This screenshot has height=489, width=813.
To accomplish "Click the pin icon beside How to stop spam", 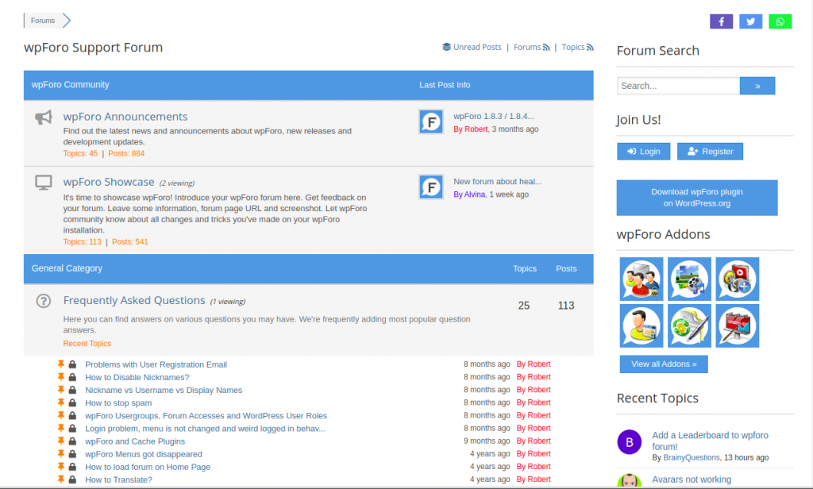I will coord(61,402).
